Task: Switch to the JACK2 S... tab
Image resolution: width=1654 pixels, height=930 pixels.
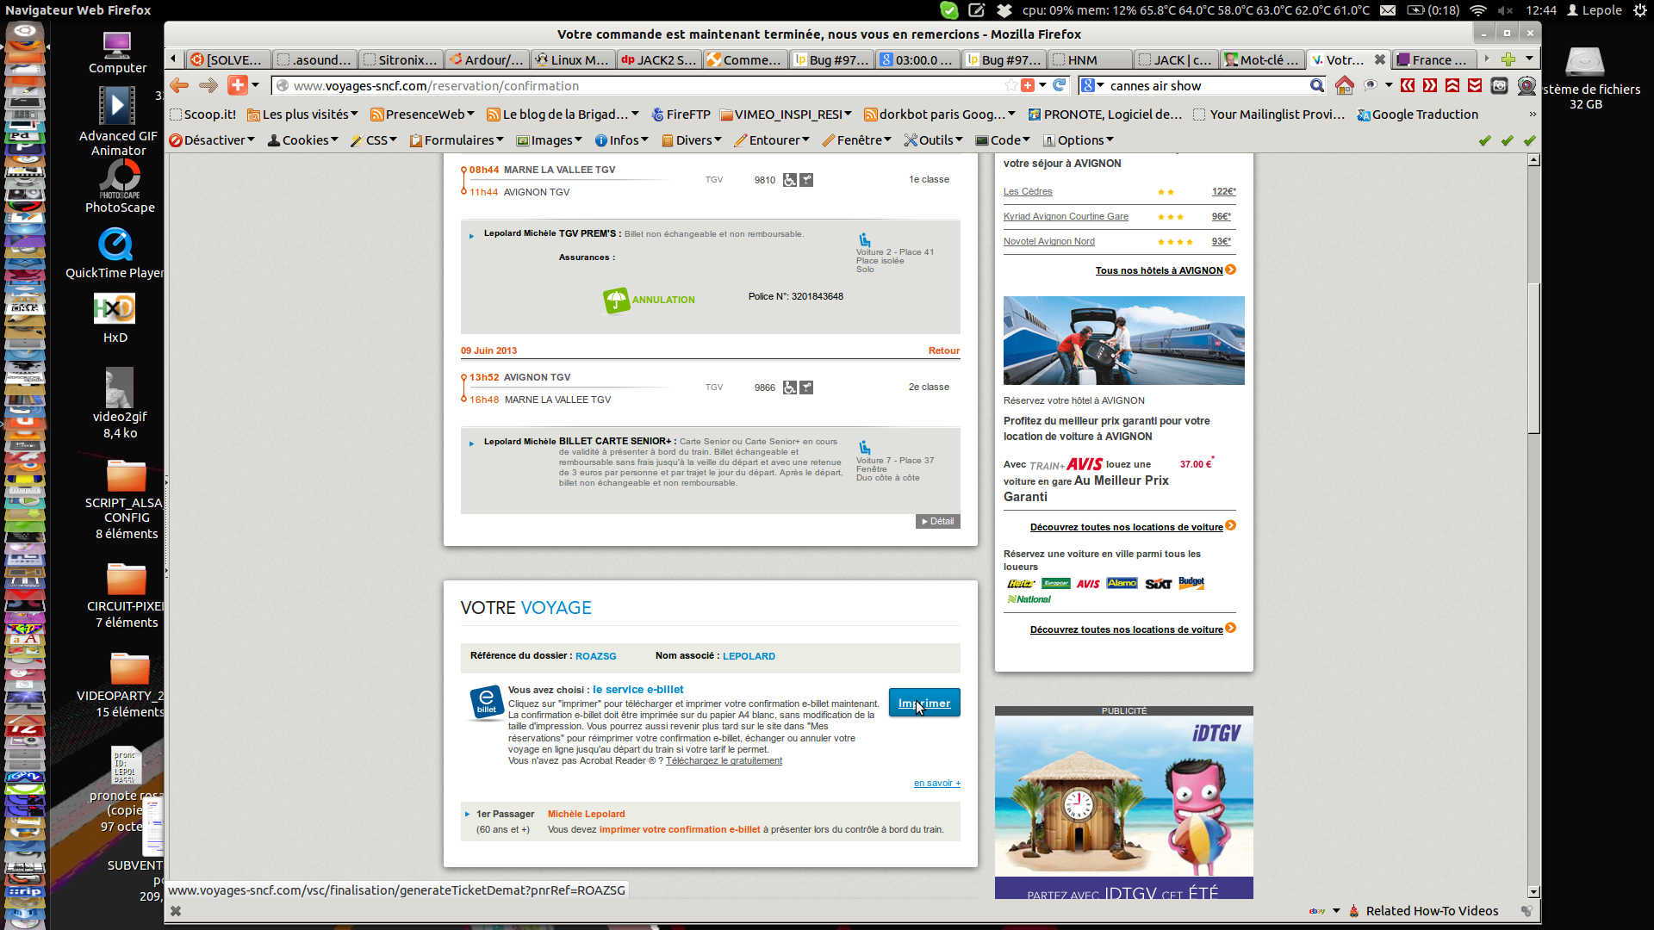Action: 658,59
